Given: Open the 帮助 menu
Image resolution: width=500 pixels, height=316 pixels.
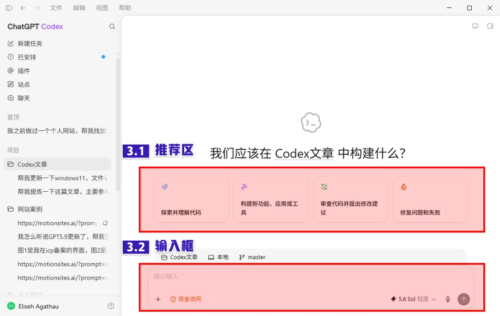Looking at the screenshot, I should pos(125,8).
